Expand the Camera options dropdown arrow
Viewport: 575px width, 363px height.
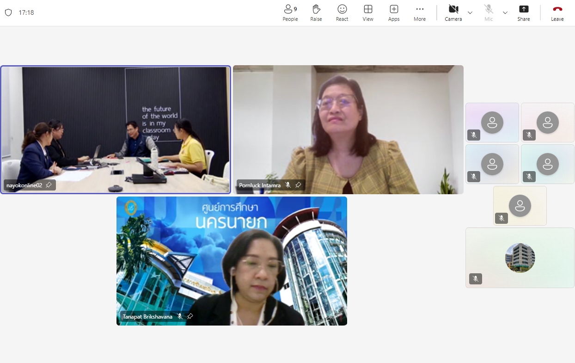click(x=470, y=12)
